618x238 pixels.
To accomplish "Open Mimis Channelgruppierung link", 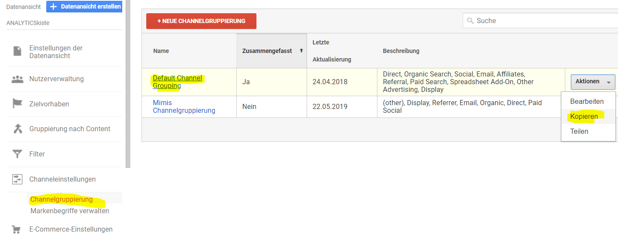I will pos(184,106).
